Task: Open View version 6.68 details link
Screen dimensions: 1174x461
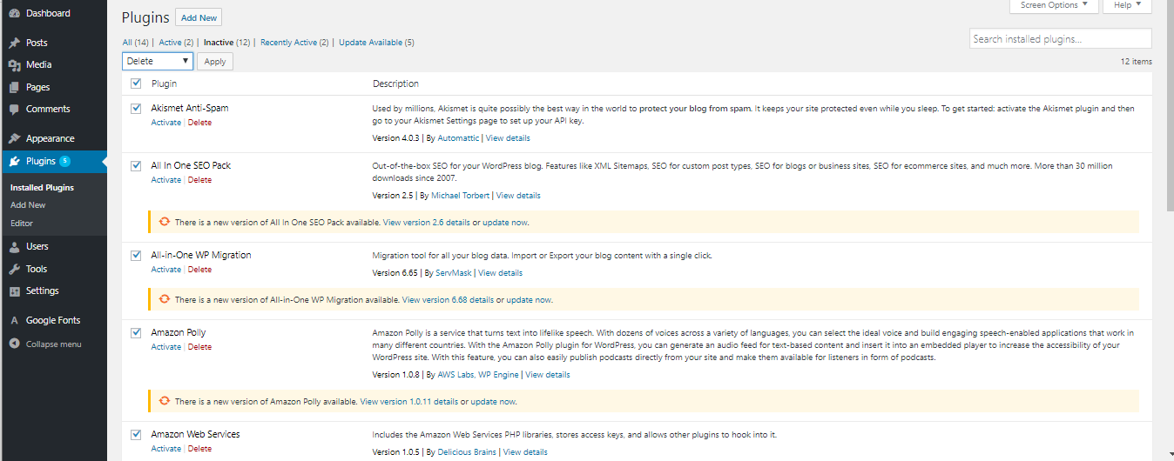Action: coord(448,300)
